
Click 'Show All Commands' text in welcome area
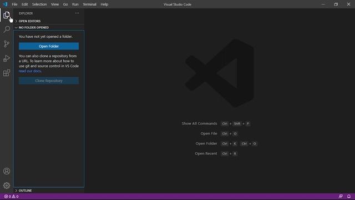[x=199, y=123]
